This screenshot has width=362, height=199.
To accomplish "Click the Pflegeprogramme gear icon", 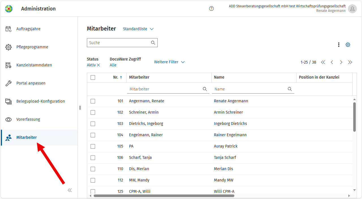I will tap(8, 47).
